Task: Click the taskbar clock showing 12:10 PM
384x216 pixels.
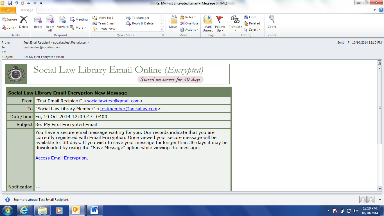Action: [370, 211]
